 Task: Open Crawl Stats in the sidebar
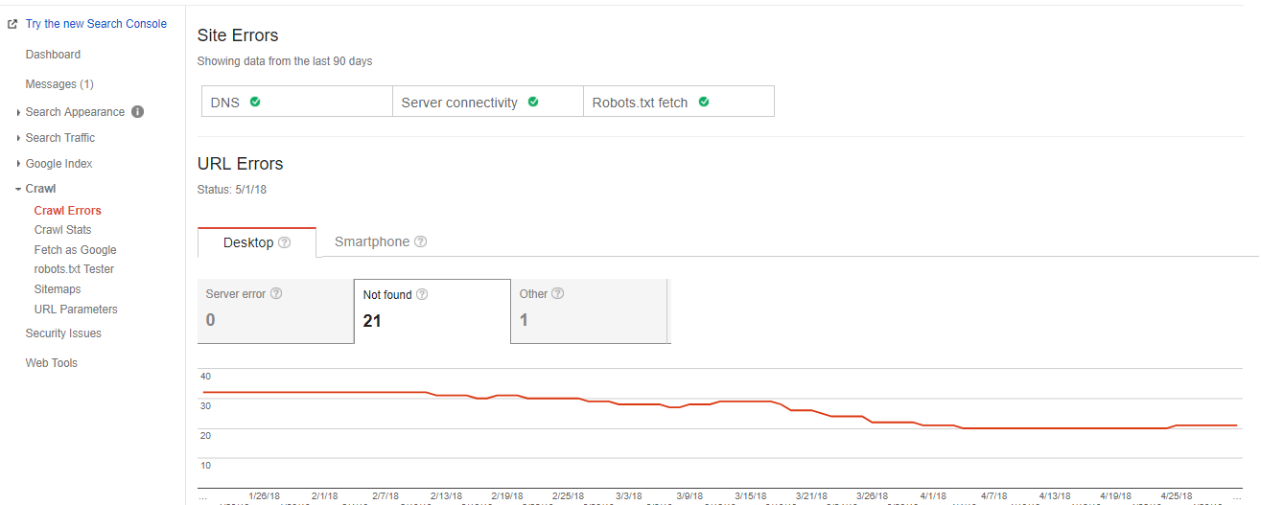coord(62,230)
